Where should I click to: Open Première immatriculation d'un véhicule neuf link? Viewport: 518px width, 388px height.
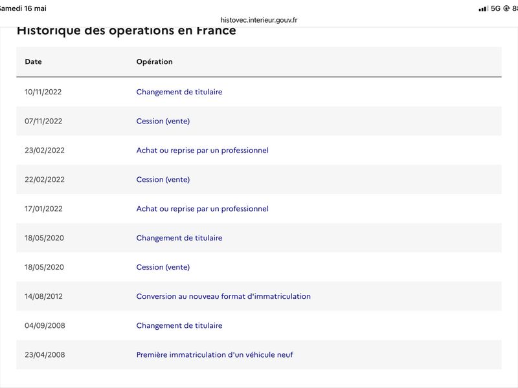[215, 354]
